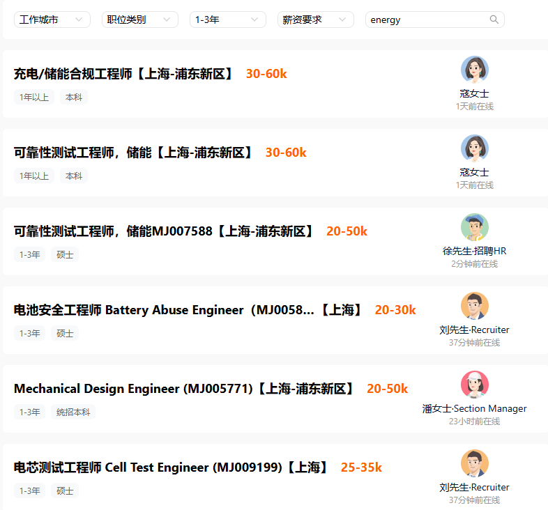Open the 1-3年 experience dropdown
This screenshot has height=510, width=548.
pos(228,20)
